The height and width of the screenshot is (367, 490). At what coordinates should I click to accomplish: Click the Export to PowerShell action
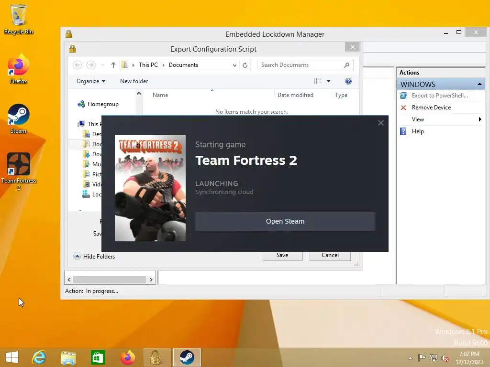441,96
